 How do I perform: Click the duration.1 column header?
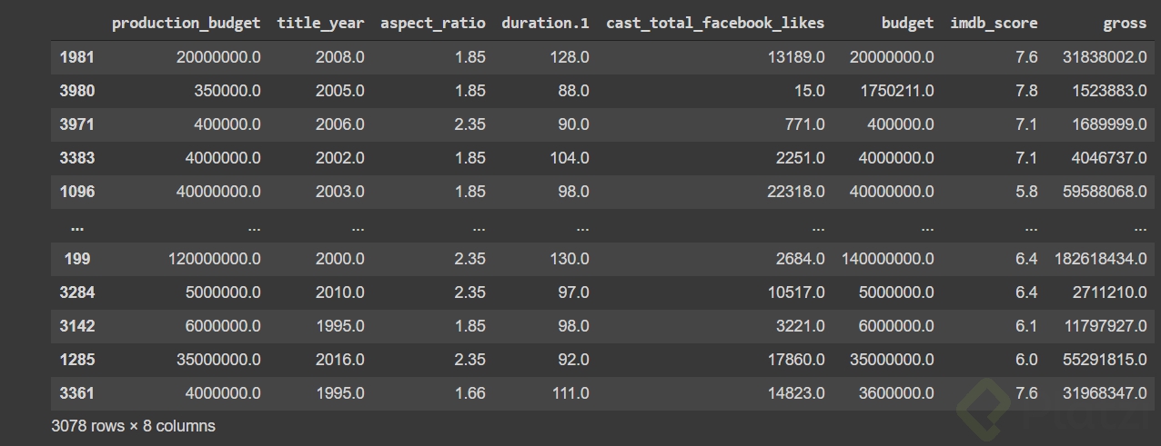[545, 24]
